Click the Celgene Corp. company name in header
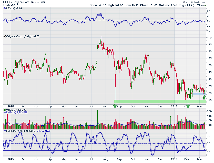214x163 pixels. pyautogui.click(x=22, y=2)
